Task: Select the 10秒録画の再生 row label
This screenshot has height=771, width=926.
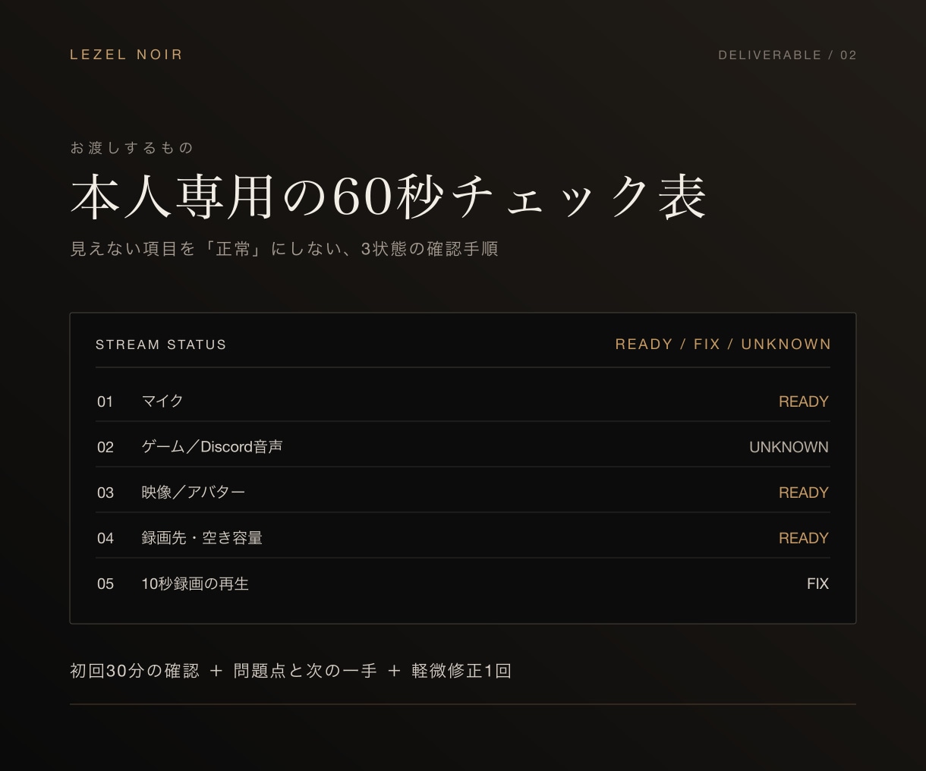Action: pyautogui.click(x=195, y=584)
